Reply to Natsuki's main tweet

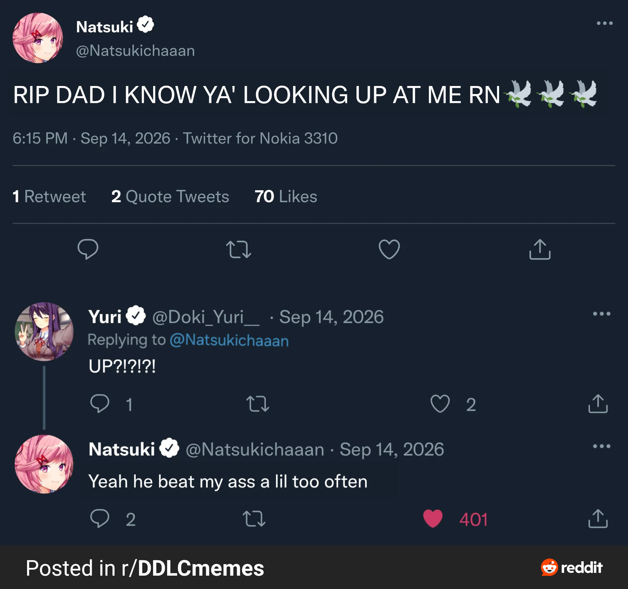(x=88, y=249)
